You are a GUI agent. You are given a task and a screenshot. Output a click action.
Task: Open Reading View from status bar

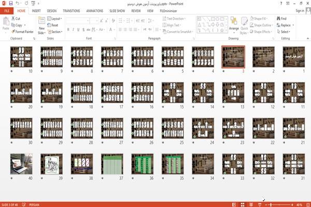point(251,204)
